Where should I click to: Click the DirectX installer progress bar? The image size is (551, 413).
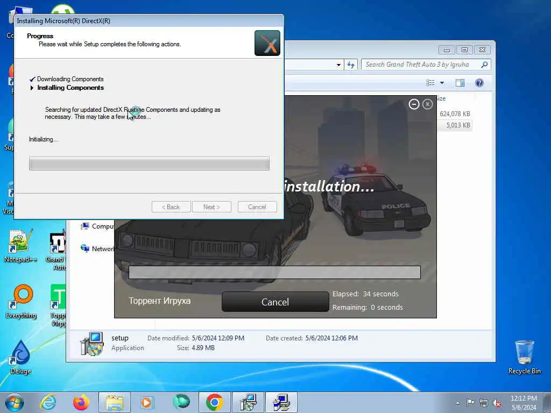(150, 163)
